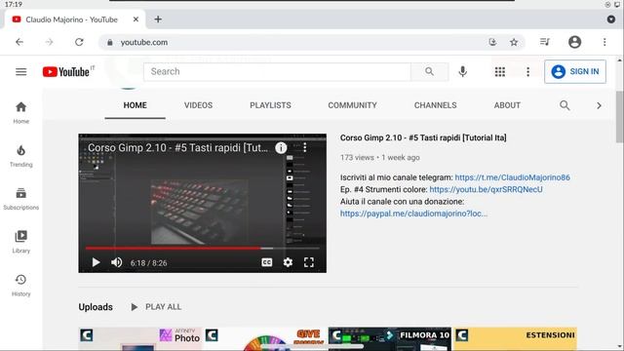The height and width of the screenshot is (351, 624).
Task: Mute the video with the speaker icon
Action: coord(117,262)
